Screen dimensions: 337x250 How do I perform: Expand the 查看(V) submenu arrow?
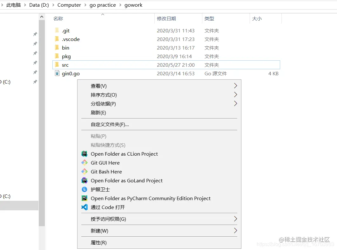click(x=235, y=86)
